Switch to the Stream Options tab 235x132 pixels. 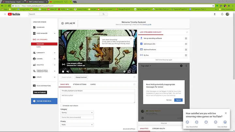(80, 84)
